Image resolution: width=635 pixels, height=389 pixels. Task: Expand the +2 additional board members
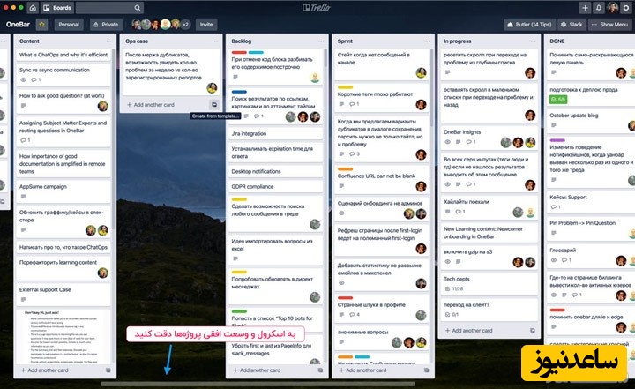184,25
